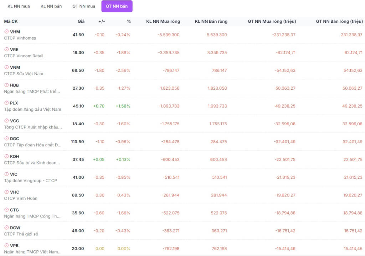Image resolution: width=365 pixels, height=256 pixels.
Task: Click the round icon beside DGW
Action: pos(6,228)
